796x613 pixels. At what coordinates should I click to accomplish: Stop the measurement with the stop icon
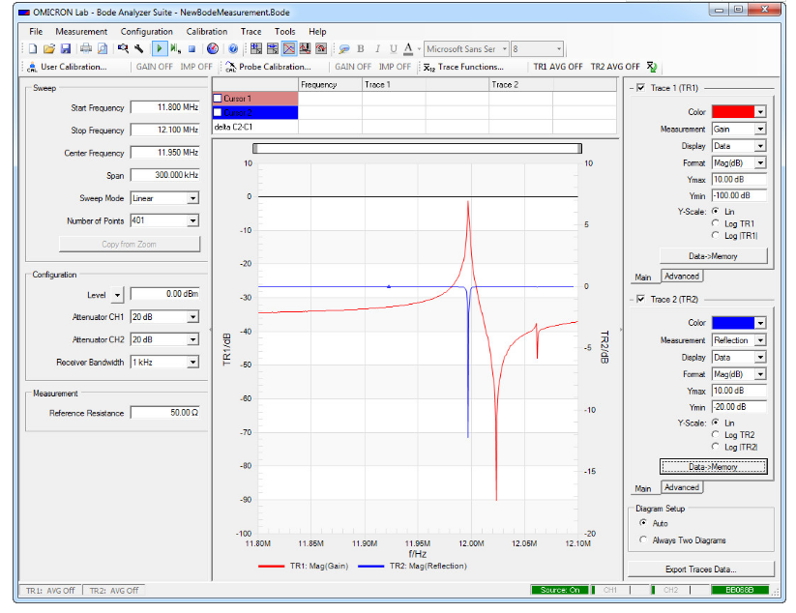(x=192, y=48)
